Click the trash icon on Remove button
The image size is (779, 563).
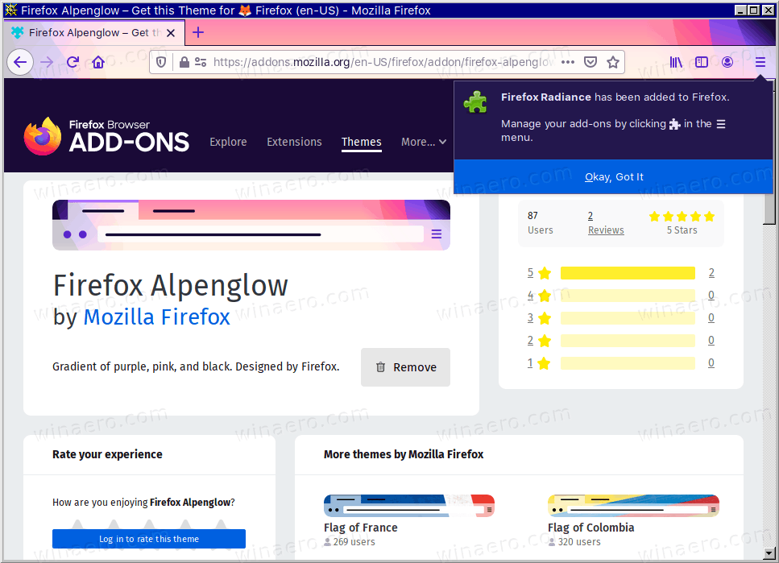[380, 367]
